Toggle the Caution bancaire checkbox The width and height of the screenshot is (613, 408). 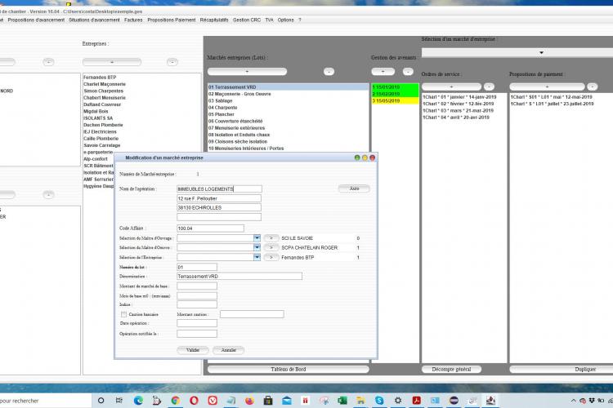pyautogui.click(x=124, y=314)
